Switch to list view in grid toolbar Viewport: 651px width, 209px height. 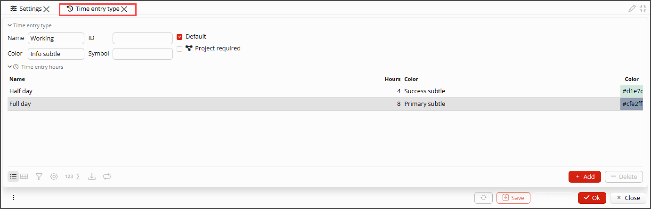[13, 177]
